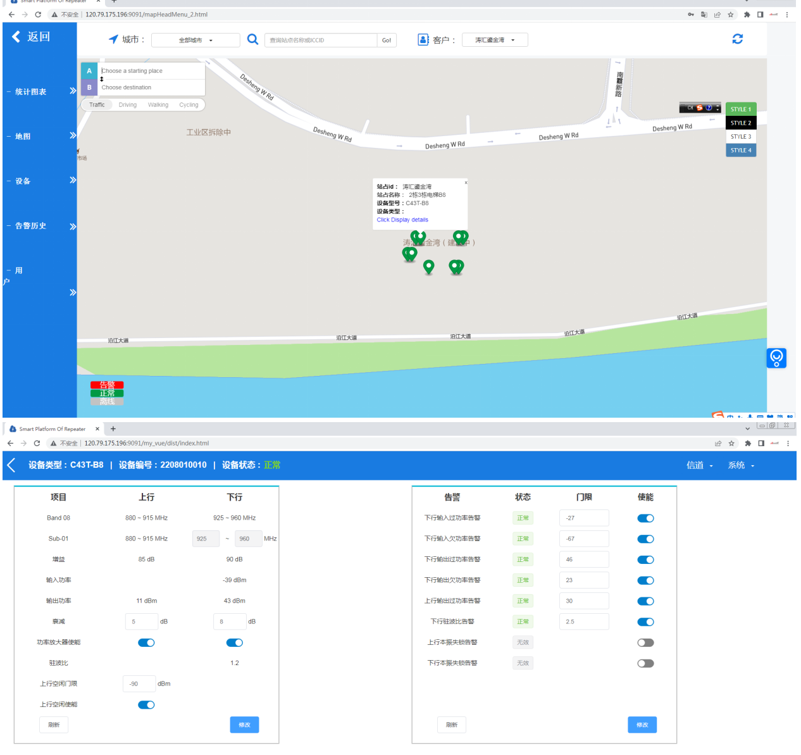The image size is (801, 755).
Task: Click the back arrow in device header
Action: pyautogui.click(x=11, y=465)
